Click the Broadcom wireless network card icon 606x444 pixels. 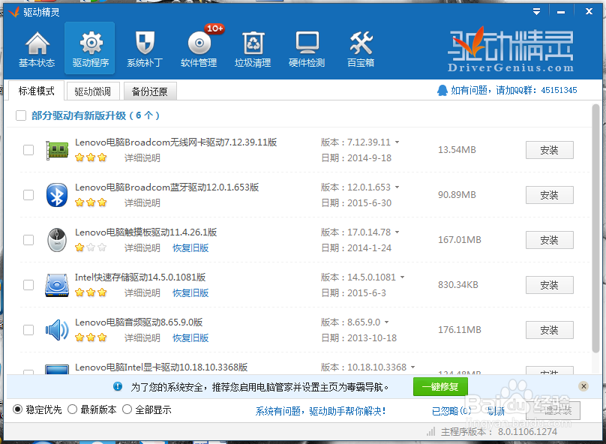click(x=57, y=150)
